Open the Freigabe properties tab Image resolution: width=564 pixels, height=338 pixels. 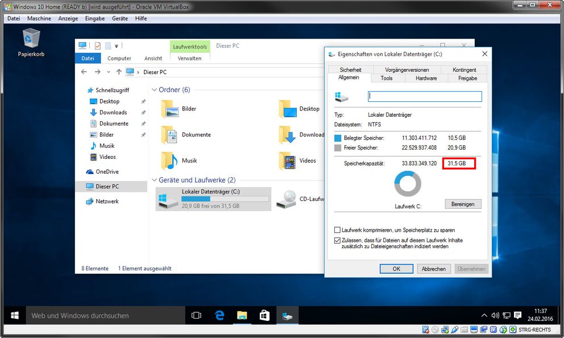tap(467, 78)
